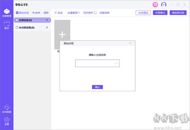Click the landscape/portrait switch (横竖屏切换) button
The image size is (190, 130).
178,13
